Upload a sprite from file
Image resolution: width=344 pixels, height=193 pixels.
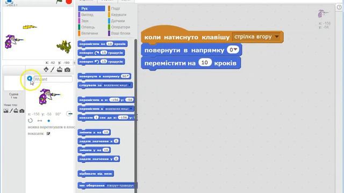(x=60, y=70)
